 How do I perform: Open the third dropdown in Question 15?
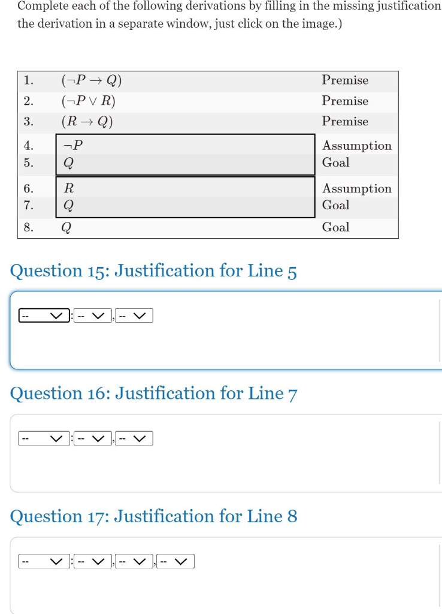click(133, 315)
